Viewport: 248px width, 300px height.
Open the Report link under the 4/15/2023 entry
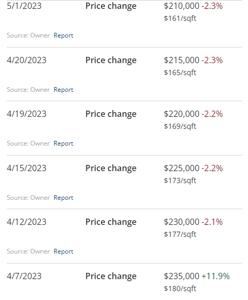coord(63,197)
